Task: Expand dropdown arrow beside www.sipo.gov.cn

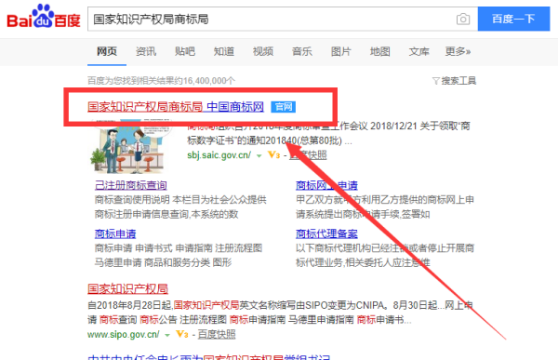Action: tap(167, 335)
